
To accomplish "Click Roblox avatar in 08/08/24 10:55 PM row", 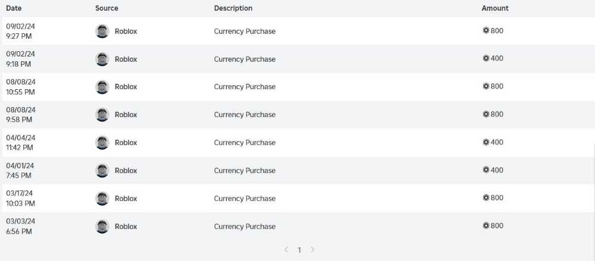I will tap(102, 87).
